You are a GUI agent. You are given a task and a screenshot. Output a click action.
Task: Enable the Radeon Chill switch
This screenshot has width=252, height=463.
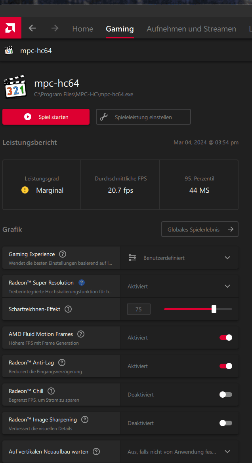pyautogui.click(x=226, y=395)
